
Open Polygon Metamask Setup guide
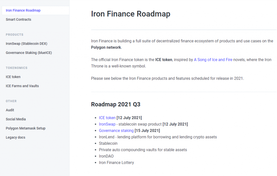25,128
